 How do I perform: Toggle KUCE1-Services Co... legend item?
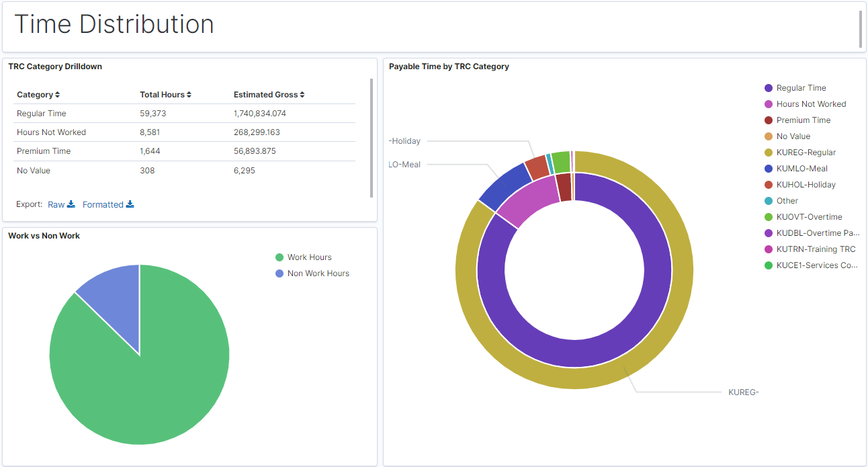812,265
